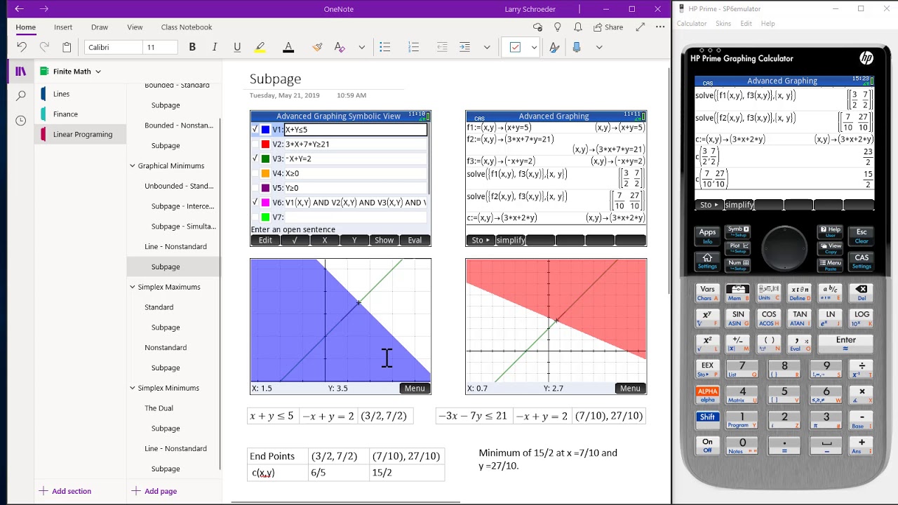The width and height of the screenshot is (898, 505).
Task: Expand more paragraph options chevron
Action: [x=487, y=47]
